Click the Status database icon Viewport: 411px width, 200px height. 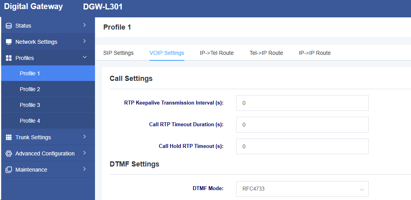(9, 26)
